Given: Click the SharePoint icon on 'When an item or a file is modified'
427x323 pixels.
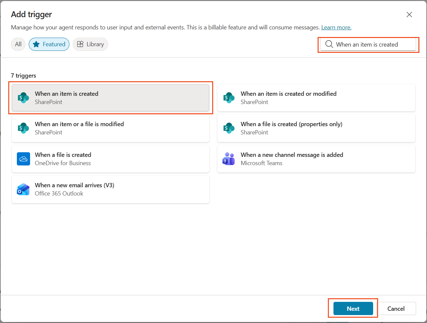Looking at the screenshot, I should [x=23, y=128].
